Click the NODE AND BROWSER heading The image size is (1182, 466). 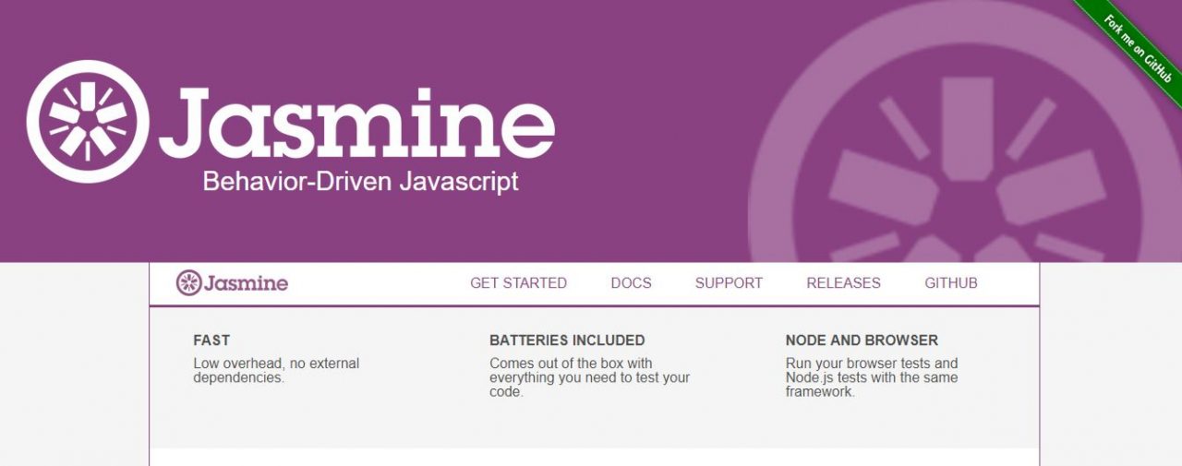[862, 341]
